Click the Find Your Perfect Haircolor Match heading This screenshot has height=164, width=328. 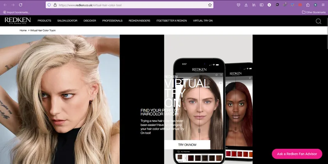[160, 112]
